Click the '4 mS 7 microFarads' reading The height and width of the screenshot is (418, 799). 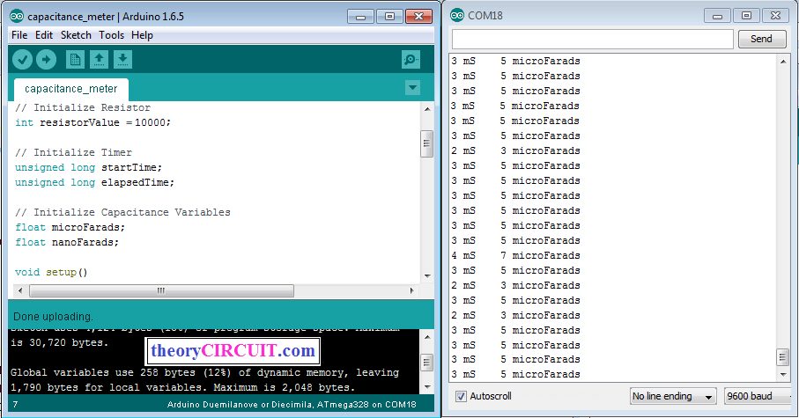click(x=515, y=255)
